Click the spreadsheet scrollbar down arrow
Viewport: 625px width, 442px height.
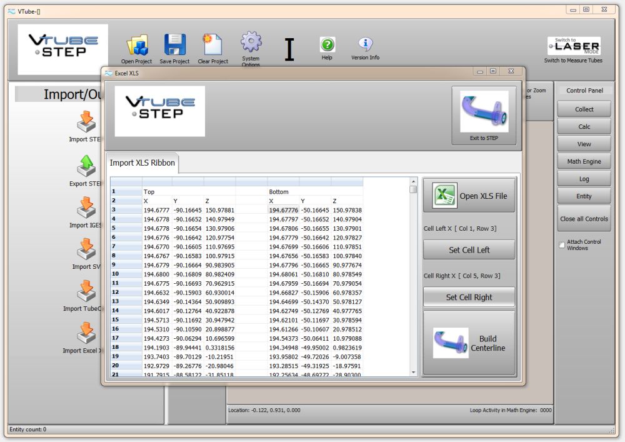[413, 373]
